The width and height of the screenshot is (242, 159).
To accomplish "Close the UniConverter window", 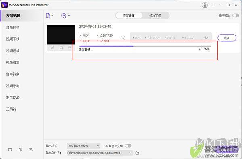I will pyautogui.click(x=236, y=5).
